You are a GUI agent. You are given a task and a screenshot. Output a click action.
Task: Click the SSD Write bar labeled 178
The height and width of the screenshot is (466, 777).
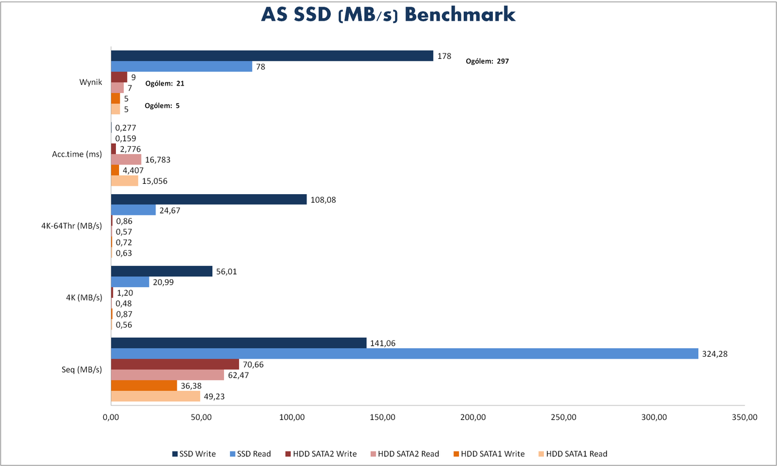click(272, 56)
